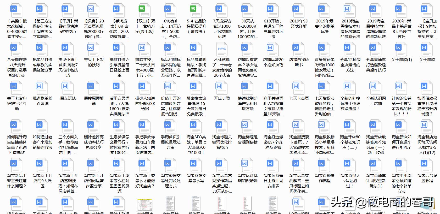This screenshot has height=214, width=440.
Task: Click file name 如何通过老客户来增加销量的方法
Action: coord(42,142)
